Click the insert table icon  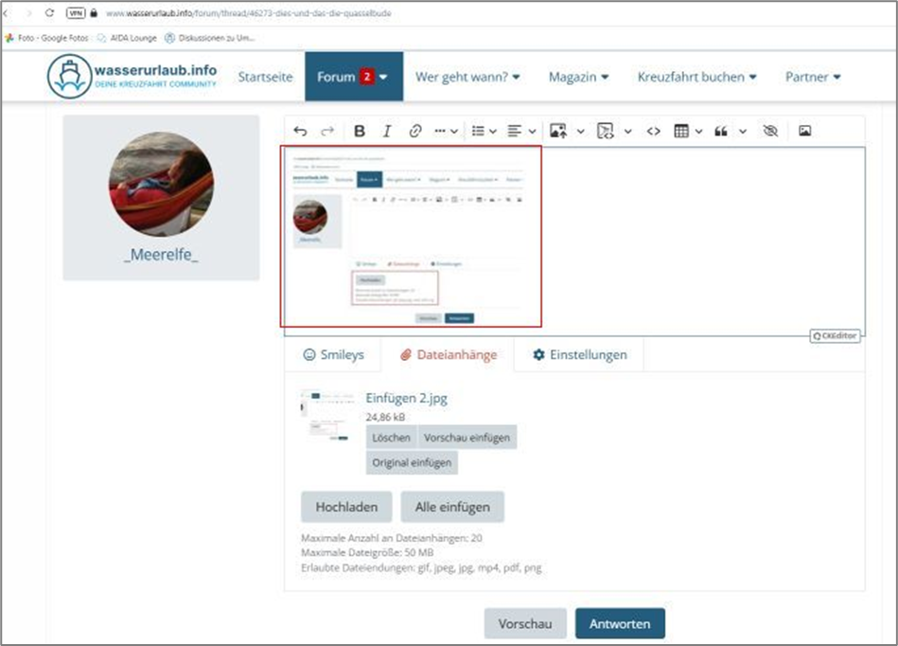pos(681,132)
